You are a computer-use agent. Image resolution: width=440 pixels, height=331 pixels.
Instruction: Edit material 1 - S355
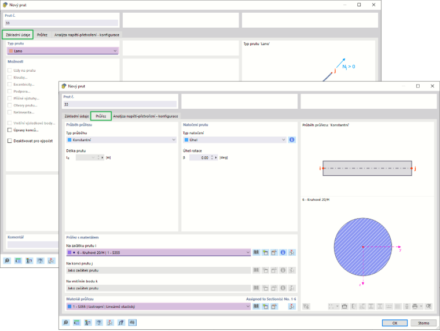(x=274, y=307)
